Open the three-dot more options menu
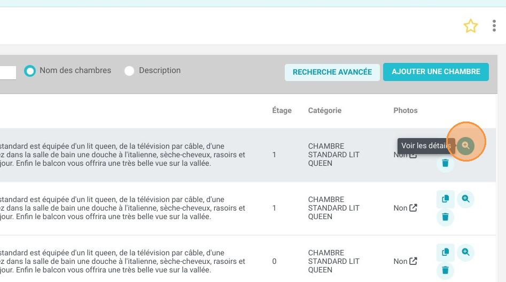Image resolution: width=506 pixels, height=282 pixels. [494, 26]
